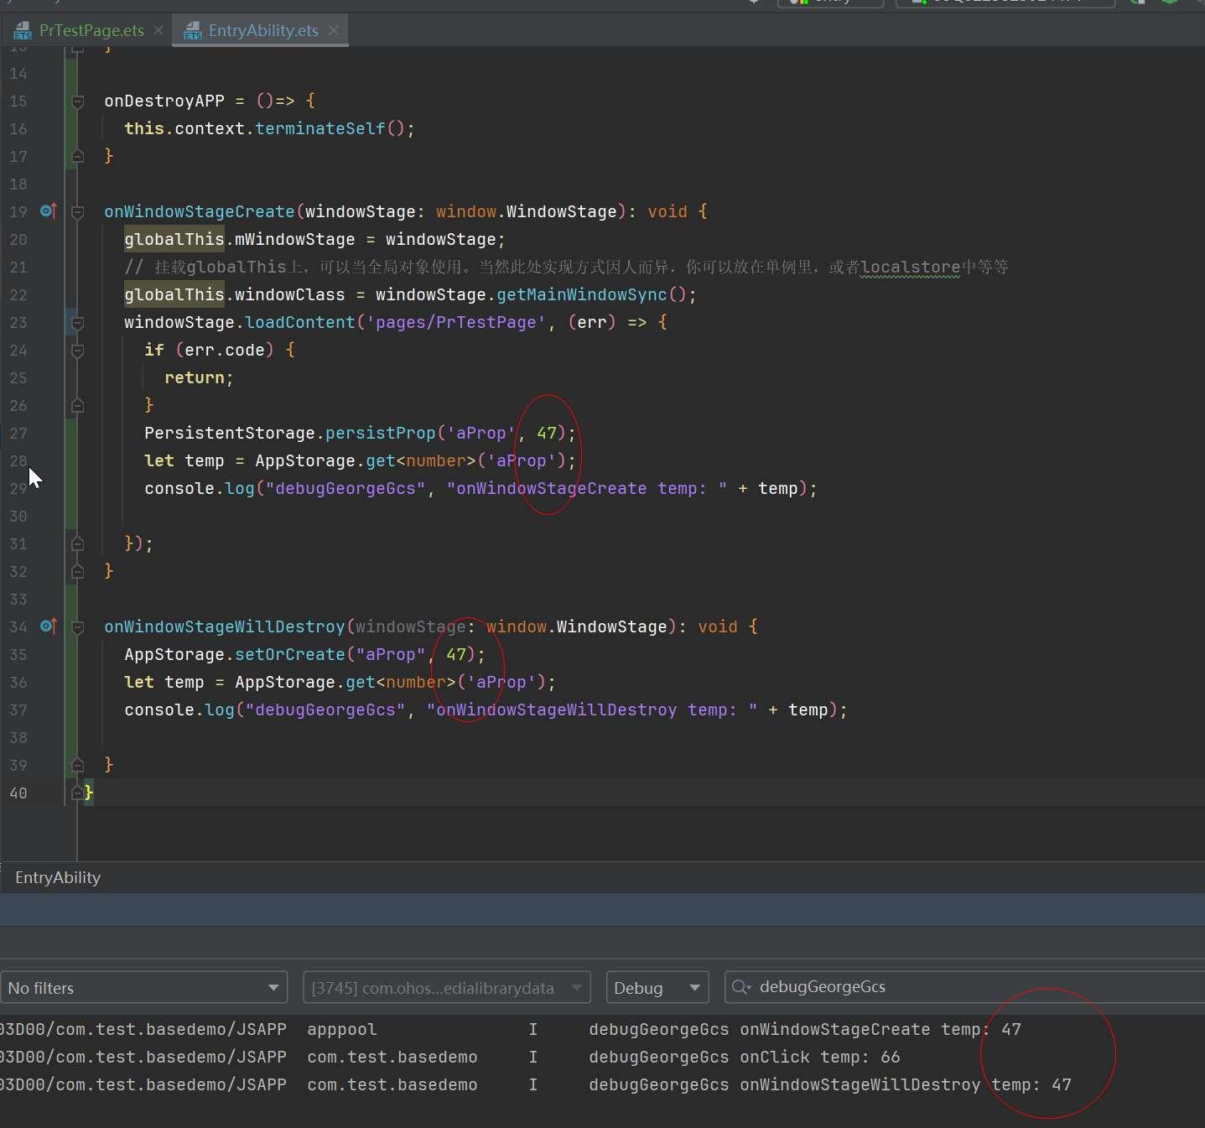This screenshot has height=1128, width=1205.
Task: Close the PrTestPage.ets tab
Action: tap(158, 31)
